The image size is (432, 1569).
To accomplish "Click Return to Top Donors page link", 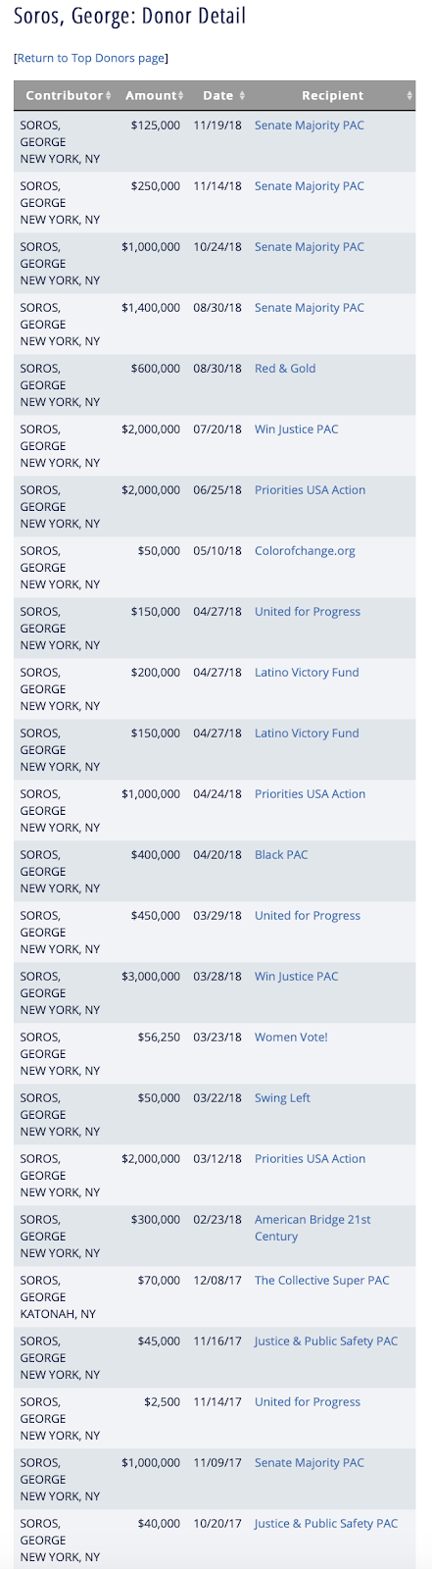I will point(91,58).
